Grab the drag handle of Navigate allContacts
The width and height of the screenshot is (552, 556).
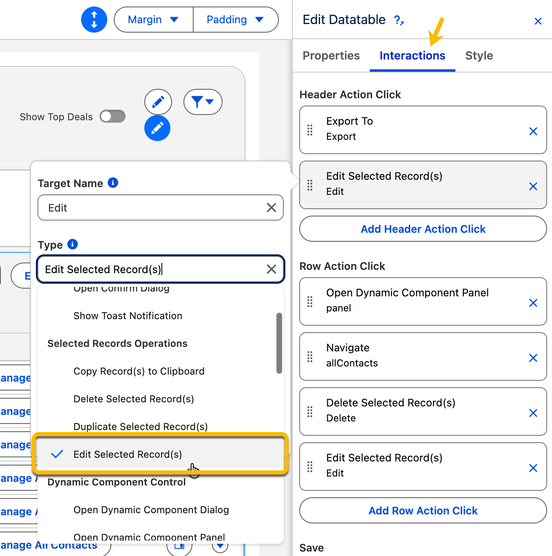point(310,357)
